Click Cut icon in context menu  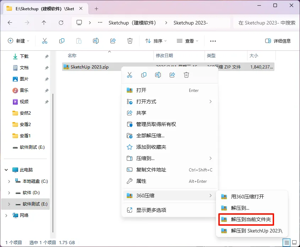130,75
